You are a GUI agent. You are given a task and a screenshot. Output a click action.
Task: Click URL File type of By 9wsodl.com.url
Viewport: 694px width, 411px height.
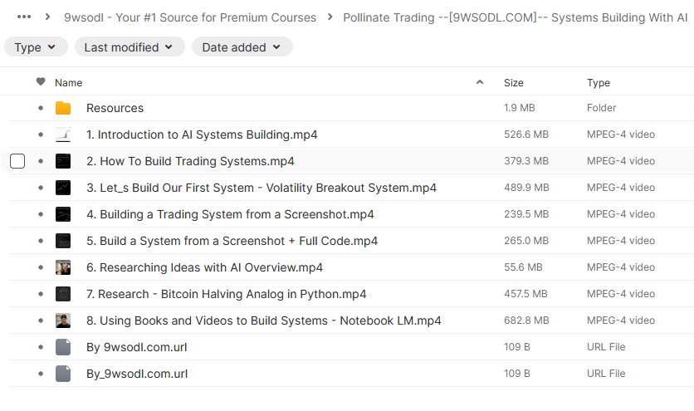tap(606, 347)
